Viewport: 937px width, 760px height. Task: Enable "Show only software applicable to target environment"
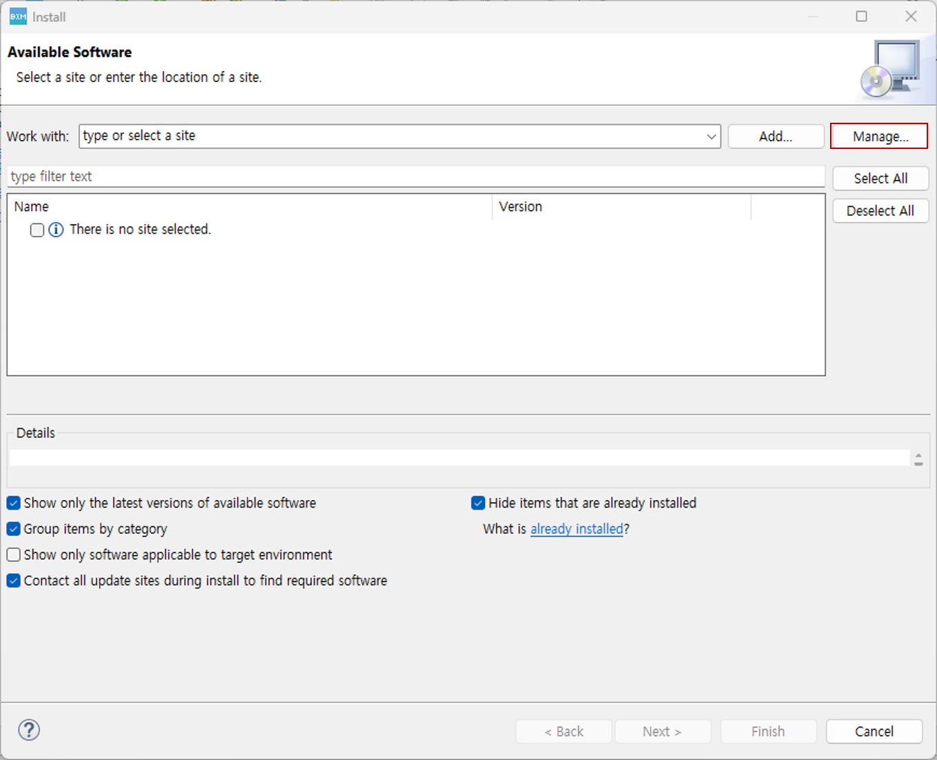click(x=13, y=554)
